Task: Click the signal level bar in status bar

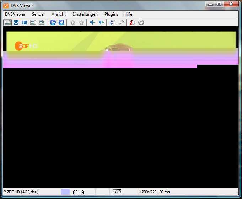Action: (65, 192)
